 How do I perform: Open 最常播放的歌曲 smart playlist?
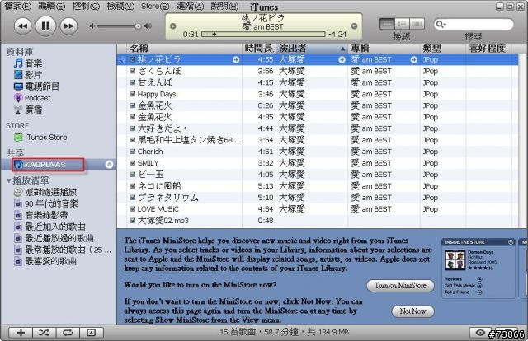pos(63,250)
